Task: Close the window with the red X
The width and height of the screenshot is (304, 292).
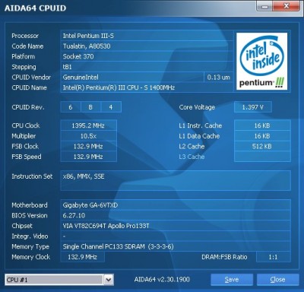Action: pos(287,6)
